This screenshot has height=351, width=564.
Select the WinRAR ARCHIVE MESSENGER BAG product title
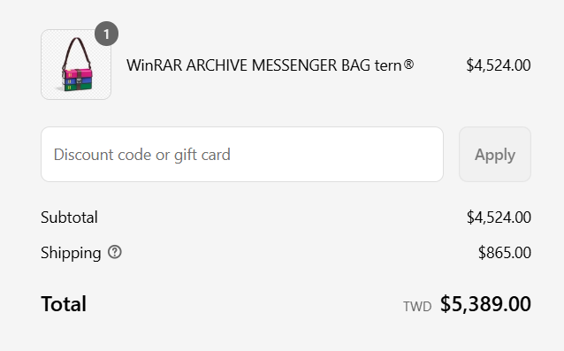[x=271, y=65]
